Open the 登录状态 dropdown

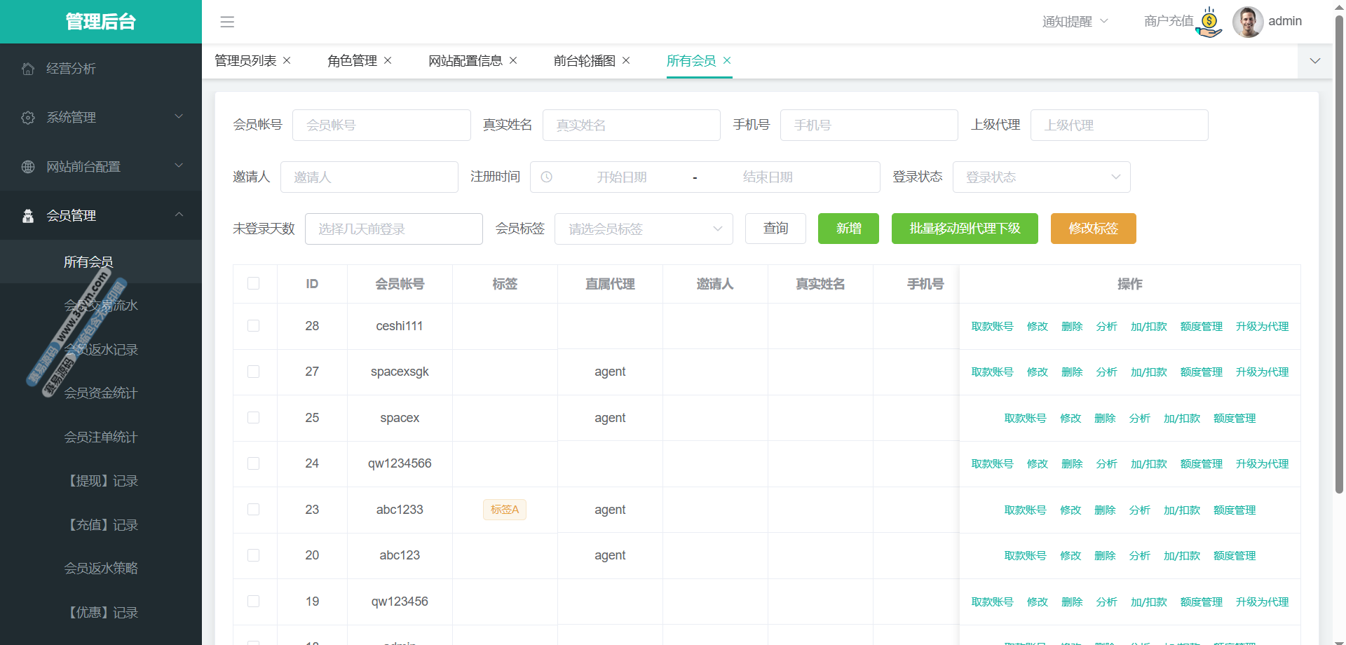tap(1041, 177)
